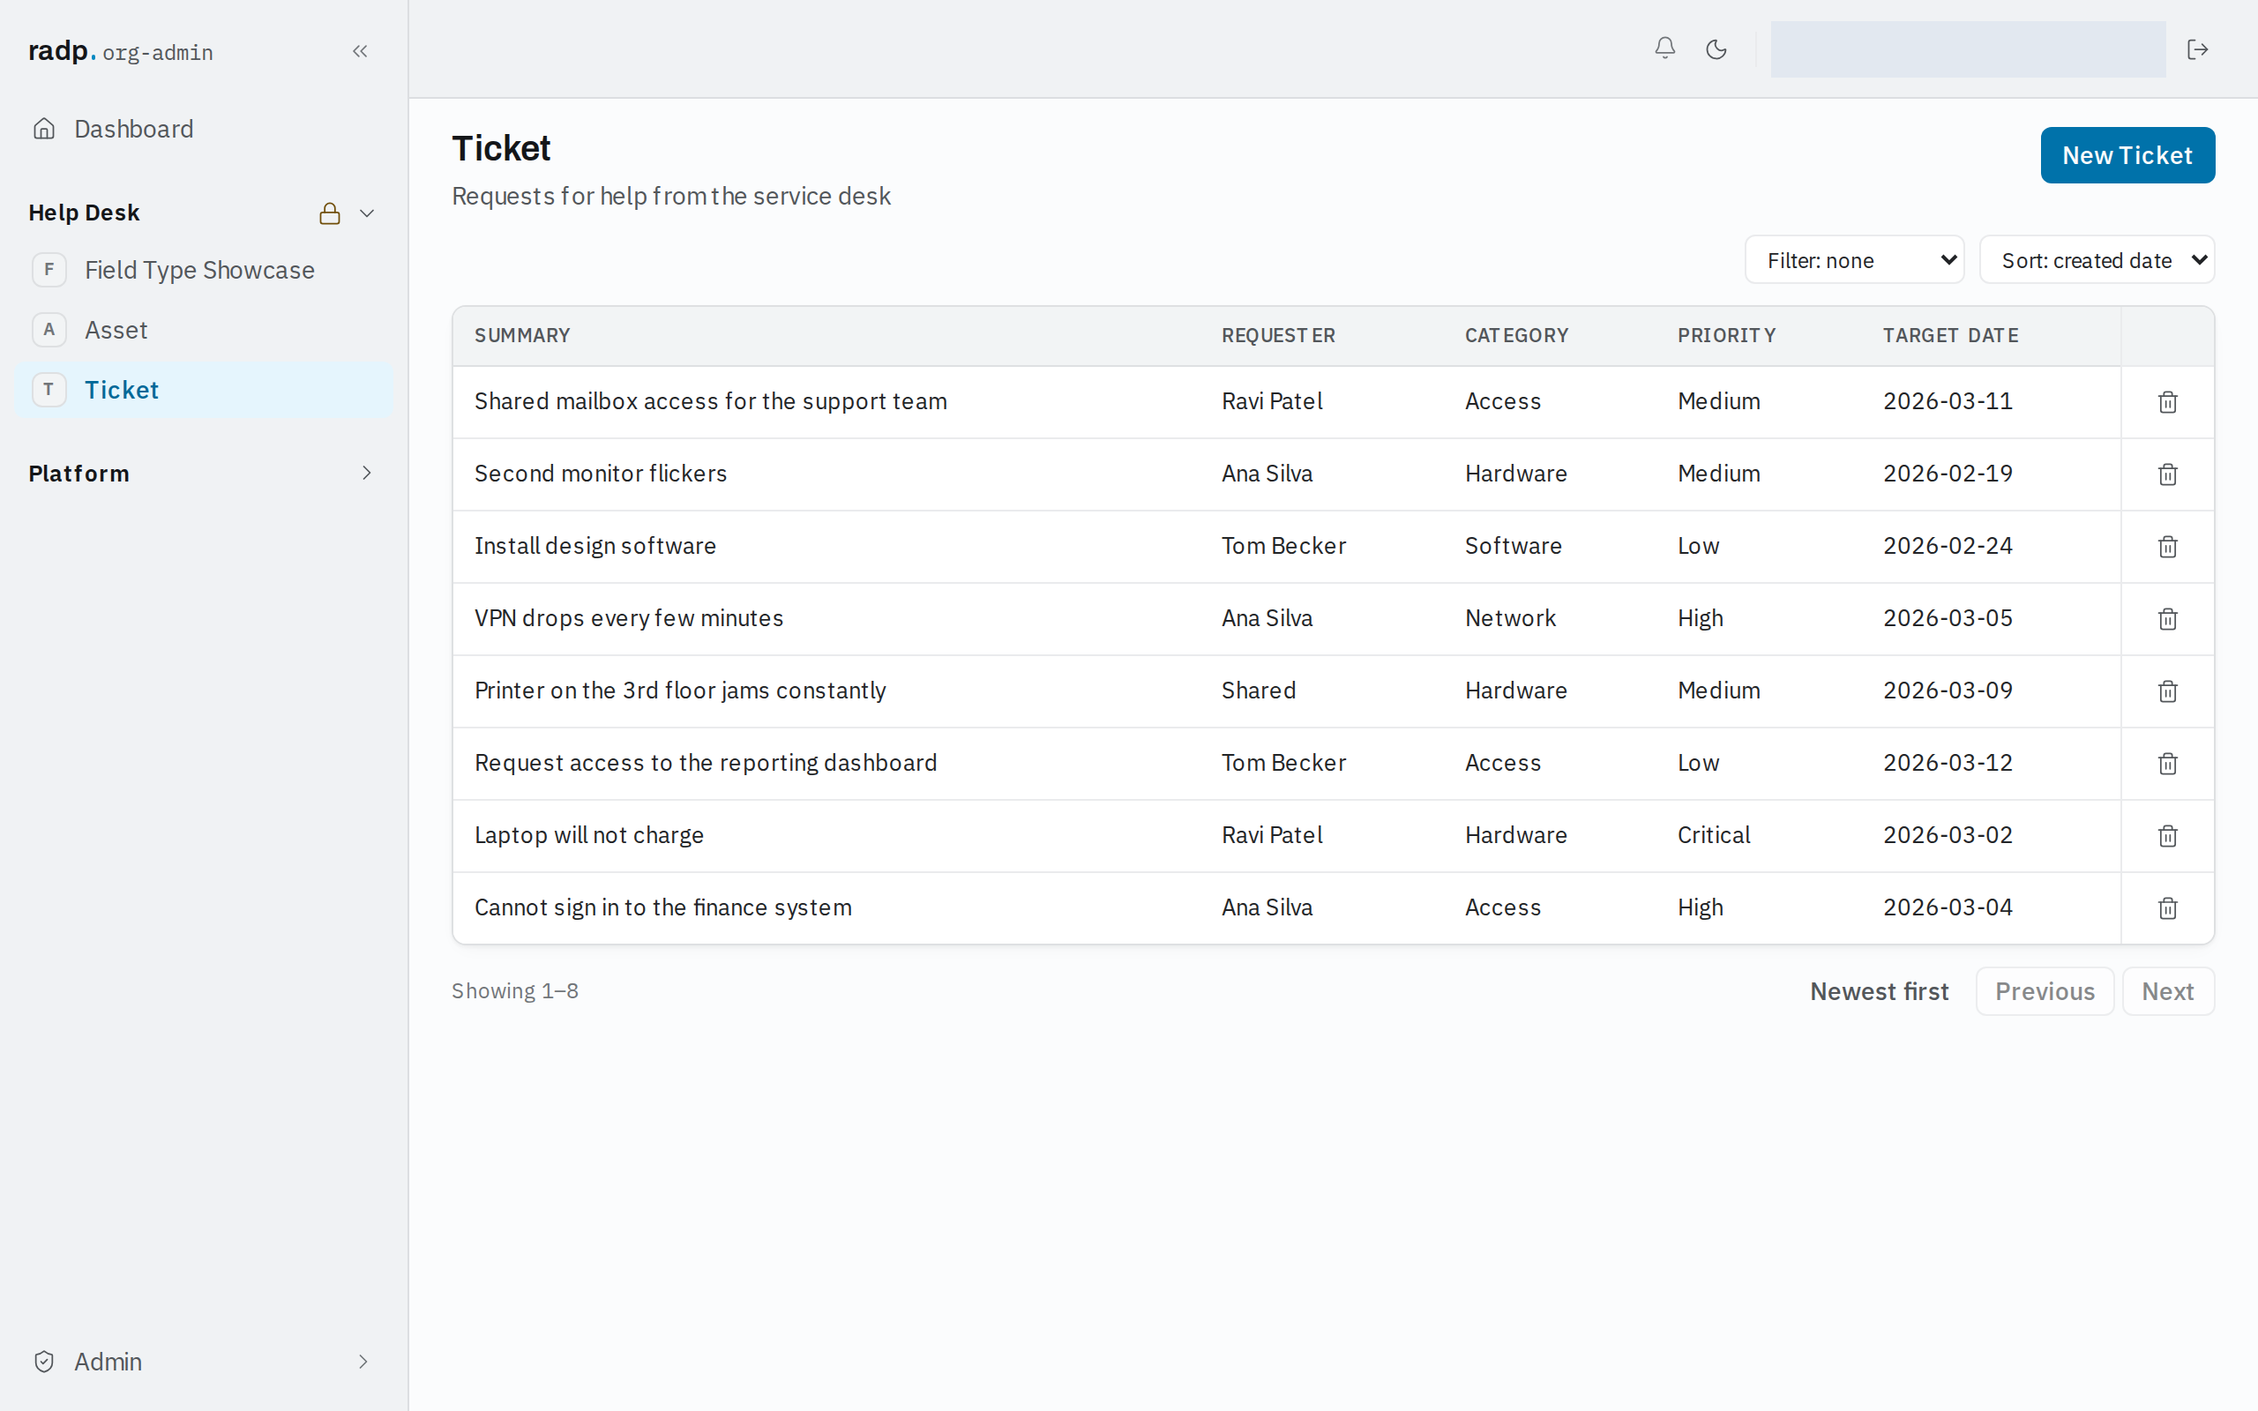The image size is (2258, 1411).
Task: Click the radp. org-admin logo
Action: pyautogui.click(x=120, y=51)
